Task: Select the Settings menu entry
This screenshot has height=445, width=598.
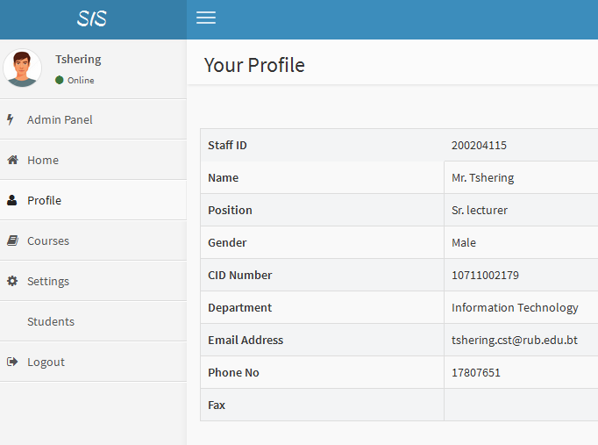Action: pyautogui.click(x=48, y=281)
